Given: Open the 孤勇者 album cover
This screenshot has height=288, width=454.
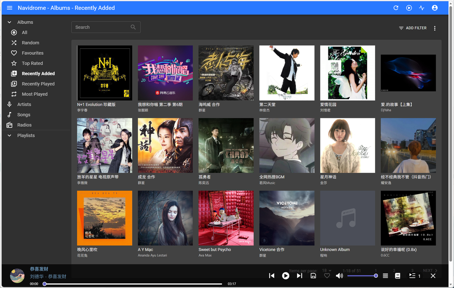Looking at the screenshot, I should coord(226,145).
